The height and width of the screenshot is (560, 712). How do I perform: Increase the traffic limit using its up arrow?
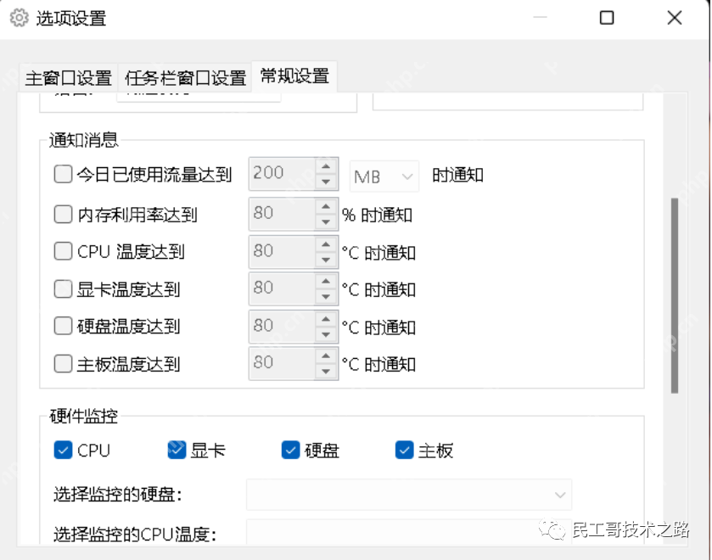[x=328, y=165]
